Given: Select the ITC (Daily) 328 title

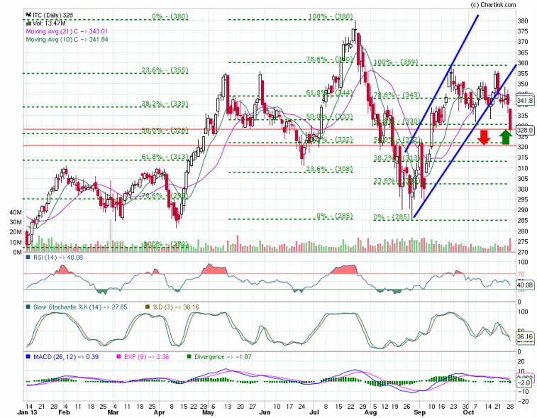Looking at the screenshot, I should 52,15.
